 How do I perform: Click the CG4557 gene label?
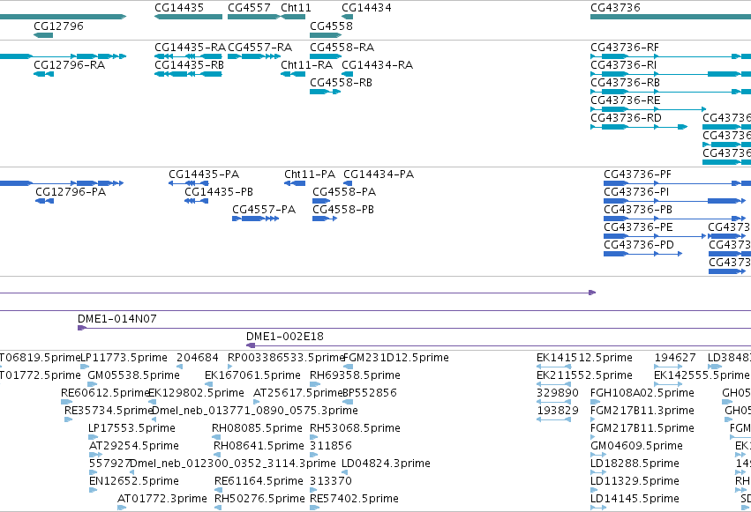point(249,8)
